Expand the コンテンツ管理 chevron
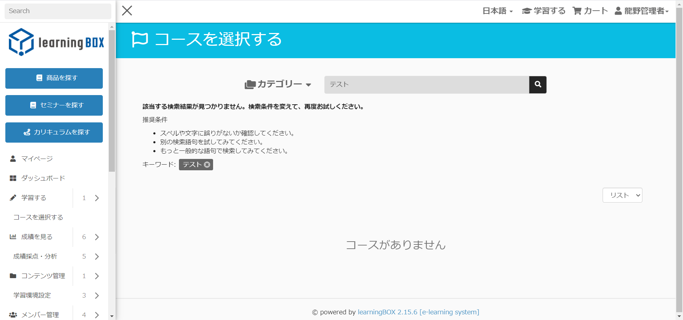The height and width of the screenshot is (320, 683). coord(97,276)
